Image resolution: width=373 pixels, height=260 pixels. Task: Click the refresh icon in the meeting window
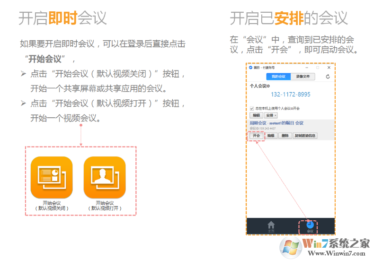tap(328, 77)
